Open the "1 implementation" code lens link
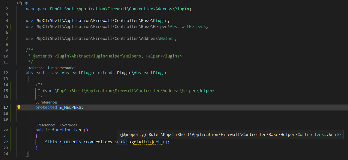 point(62,68)
